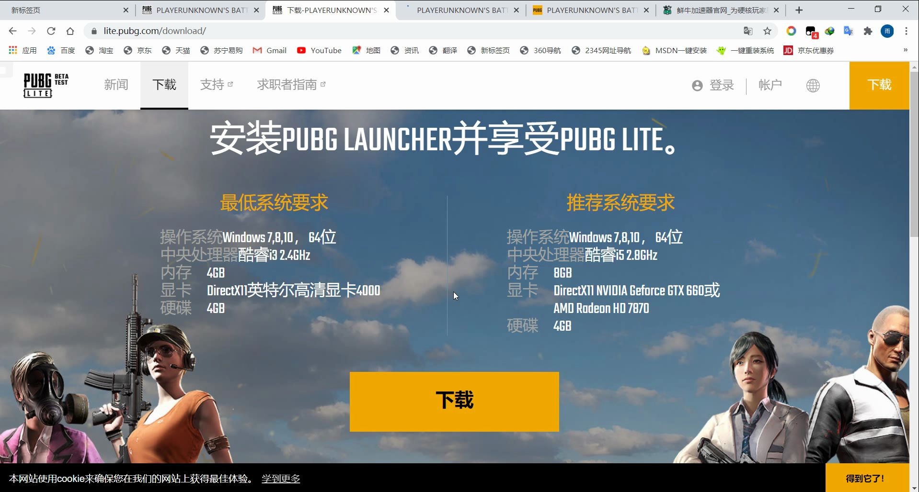Click the scrollbar down arrow
919x492 pixels.
click(914, 488)
